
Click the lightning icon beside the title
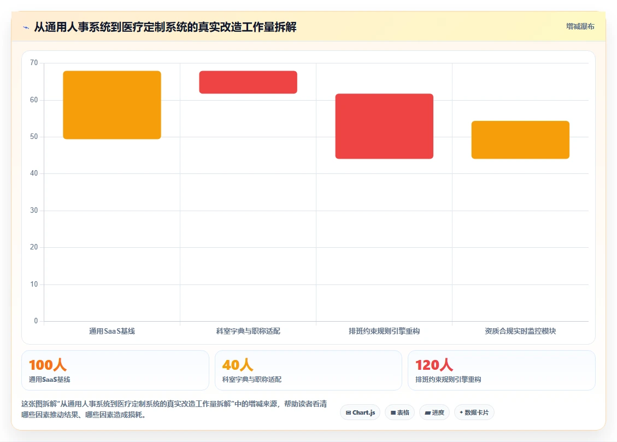coord(26,27)
